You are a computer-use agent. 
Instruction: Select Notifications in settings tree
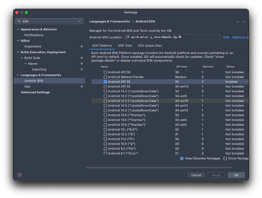(34, 35)
